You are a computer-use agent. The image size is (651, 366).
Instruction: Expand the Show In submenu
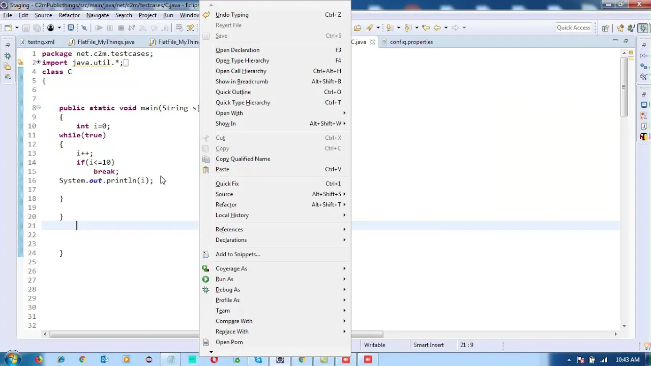(x=275, y=124)
